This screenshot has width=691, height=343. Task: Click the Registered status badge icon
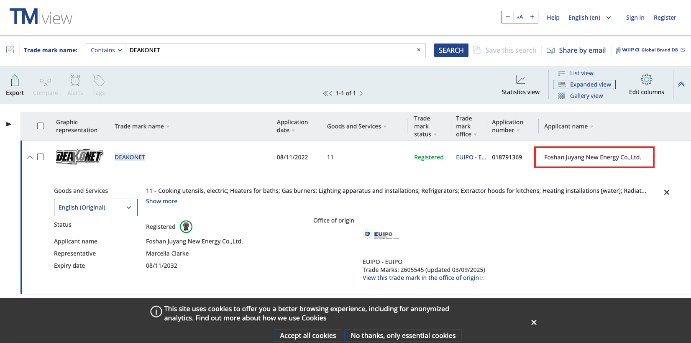tap(186, 227)
